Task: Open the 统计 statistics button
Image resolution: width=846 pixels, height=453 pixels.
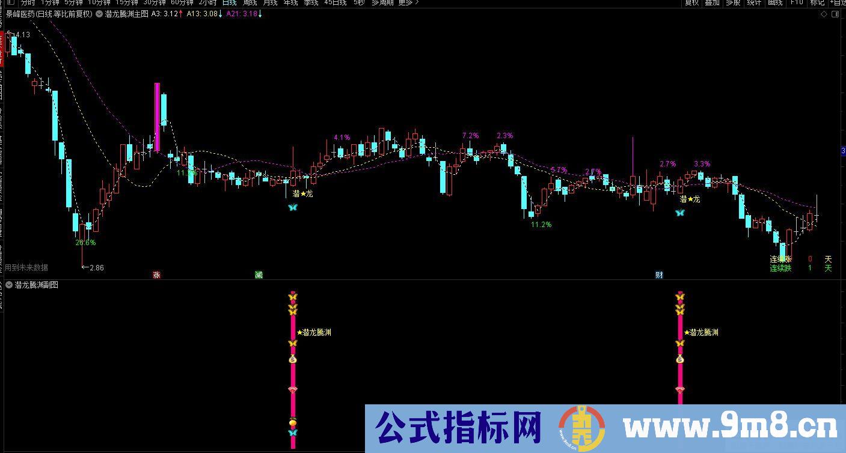Action: 754,2
